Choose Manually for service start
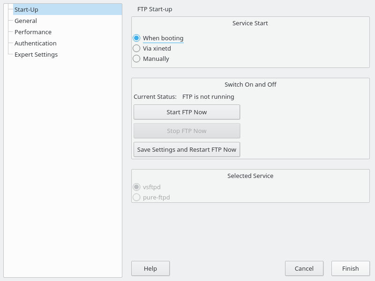 136,59
